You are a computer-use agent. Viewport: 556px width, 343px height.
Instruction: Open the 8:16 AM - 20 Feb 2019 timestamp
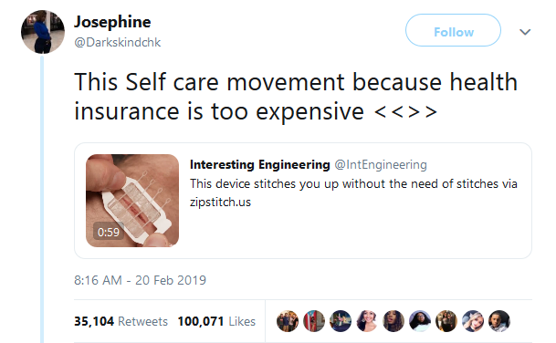point(140,280)
